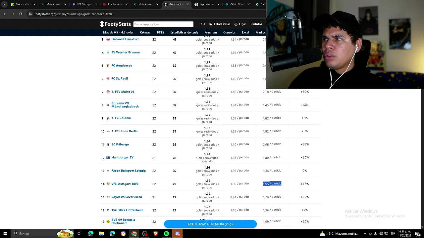Open TSG 1899 Hoffenheim link
The width and height of the screenshot is (424, 238).
point(127,210)
